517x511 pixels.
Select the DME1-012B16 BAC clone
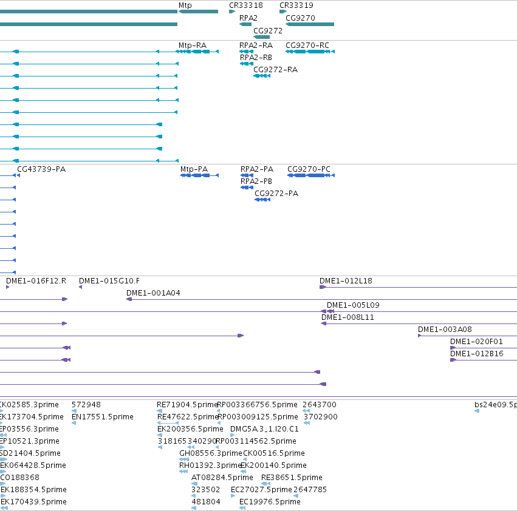click(x=484, y=360)
